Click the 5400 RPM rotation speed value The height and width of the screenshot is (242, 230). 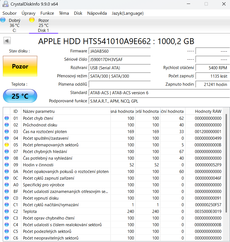(213, 68)
